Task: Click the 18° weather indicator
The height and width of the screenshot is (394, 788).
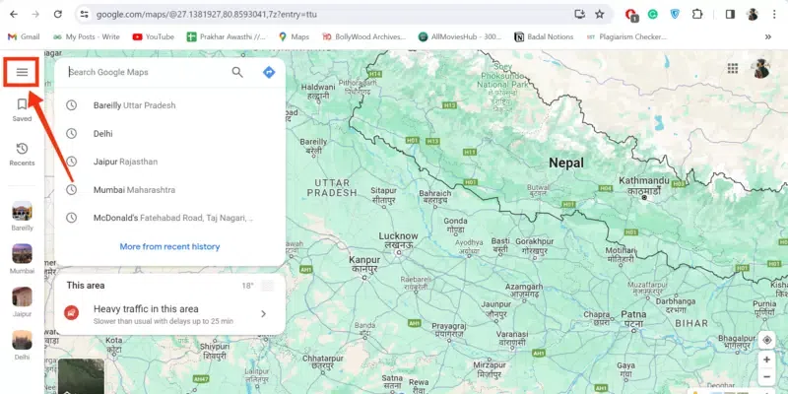Action: 247,286
